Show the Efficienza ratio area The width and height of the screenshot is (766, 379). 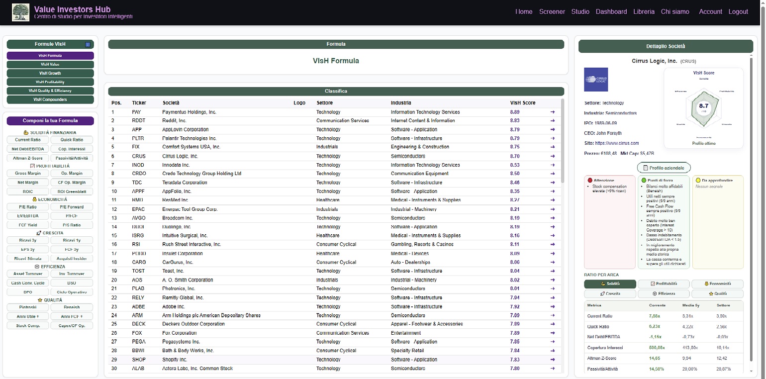pyautogui.click(x=664, y=294)
